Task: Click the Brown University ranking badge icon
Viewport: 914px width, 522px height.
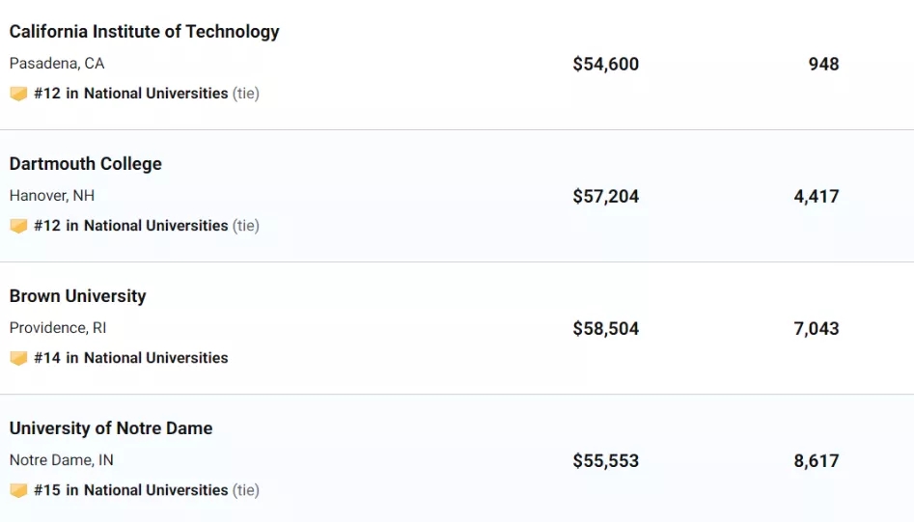Action: click(18, 358)
